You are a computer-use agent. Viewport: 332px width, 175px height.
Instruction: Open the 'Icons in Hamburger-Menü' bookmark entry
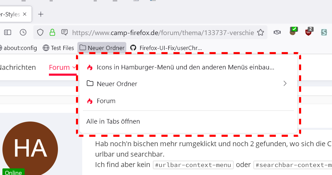tap(185, 67)
